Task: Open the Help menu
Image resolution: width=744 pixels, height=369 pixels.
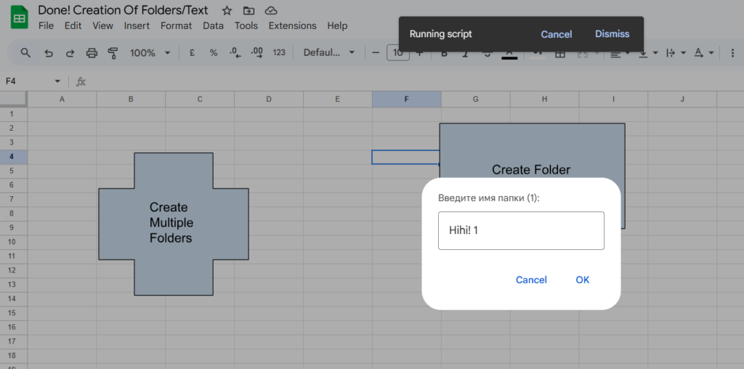Action: (337, 25)
